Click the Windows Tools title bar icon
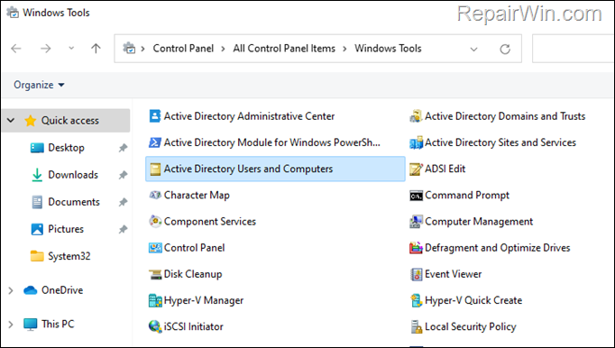Screen dimensions: 615x348 13,13
